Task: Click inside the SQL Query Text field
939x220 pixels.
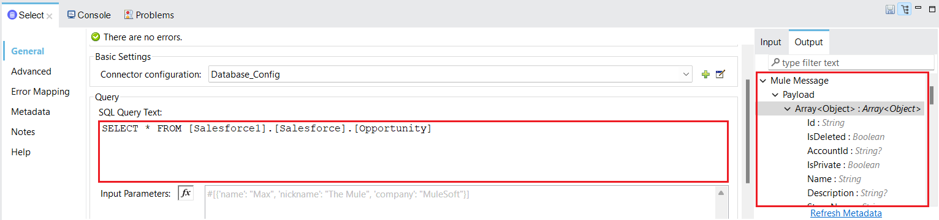Action: pos(414,151)
